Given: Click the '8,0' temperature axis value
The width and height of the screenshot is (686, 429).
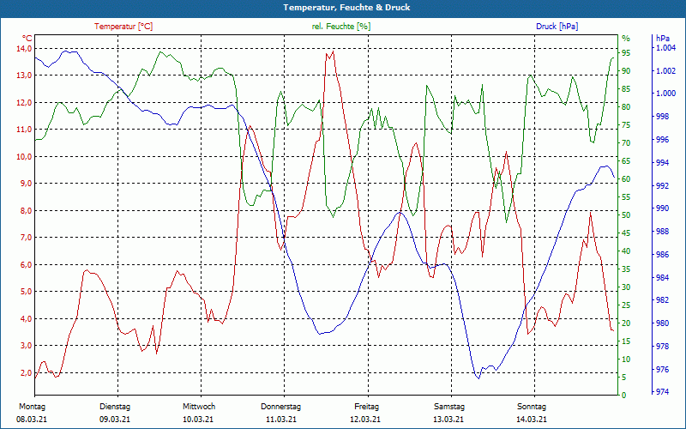Looking at the screenshot, I should pyautogui.click(x=26, y=210).
